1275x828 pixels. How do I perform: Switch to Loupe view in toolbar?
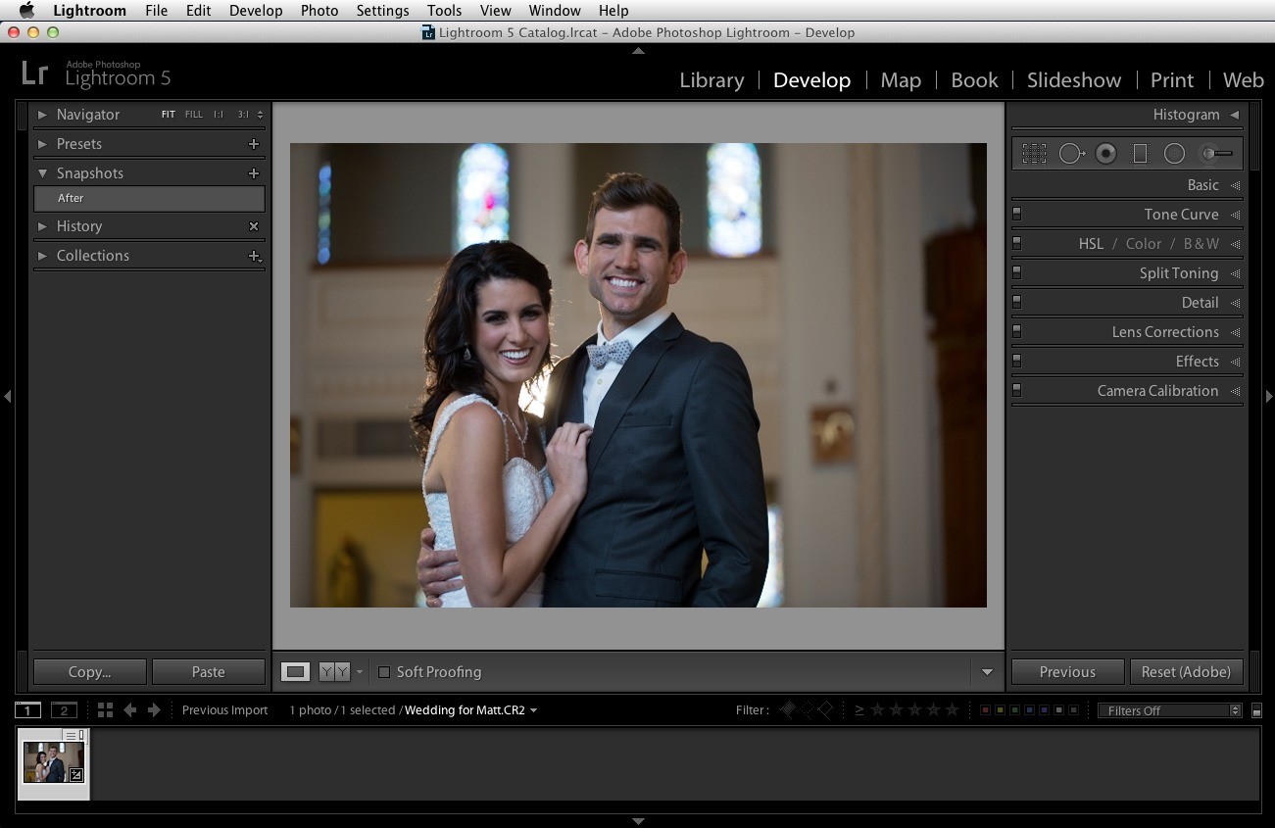(x=296, y=672)
